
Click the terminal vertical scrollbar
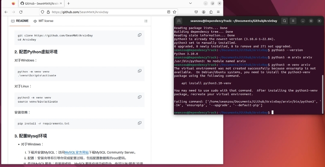(322, 94)
